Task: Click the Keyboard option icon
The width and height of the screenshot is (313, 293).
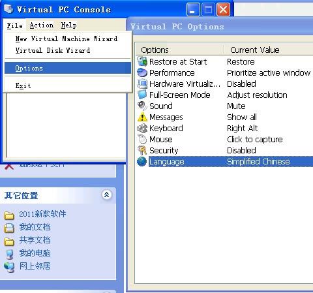Action: click(x=142, y=128)
